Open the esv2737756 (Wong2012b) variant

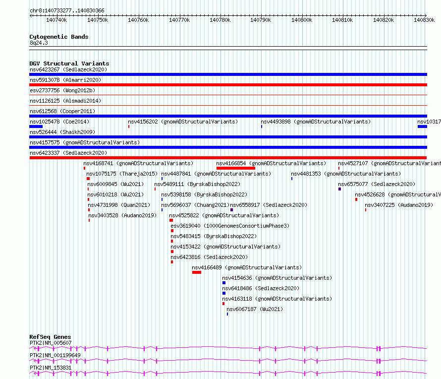(62, 90)
